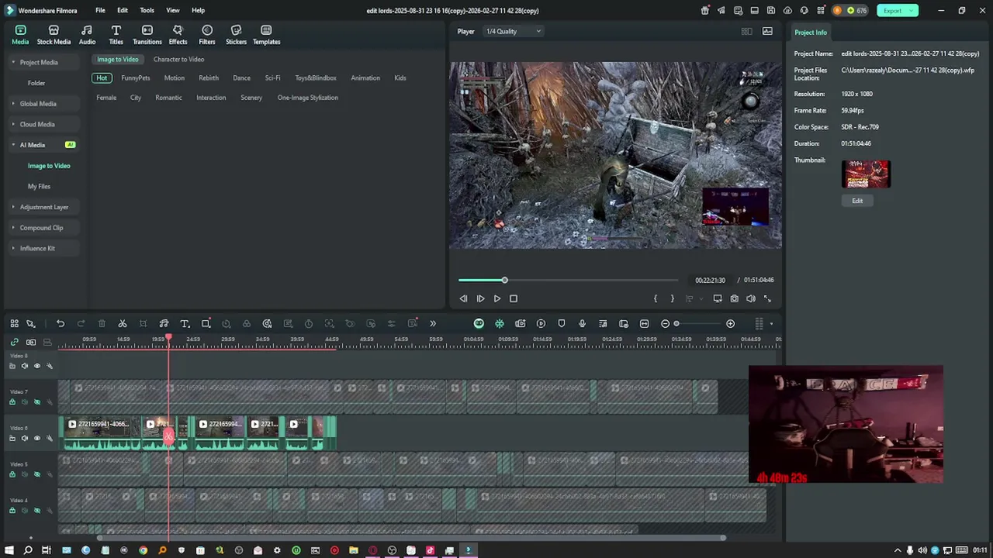Open the View menu
This screenshot has height=558, width=993.
[172, 11]
